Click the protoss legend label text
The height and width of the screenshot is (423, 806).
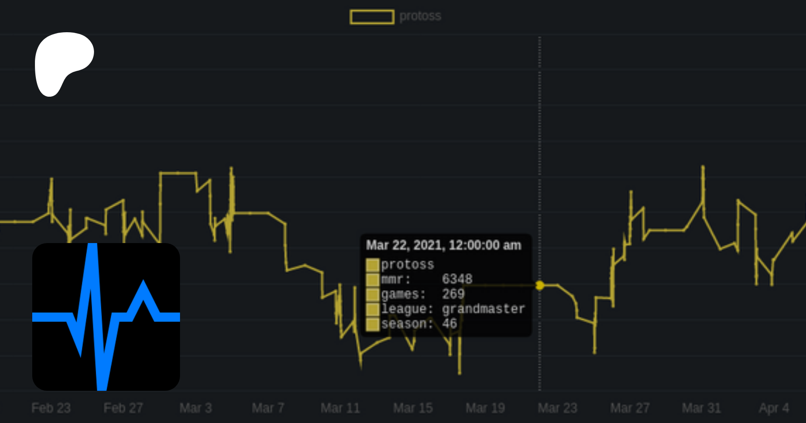click(420, 16)
